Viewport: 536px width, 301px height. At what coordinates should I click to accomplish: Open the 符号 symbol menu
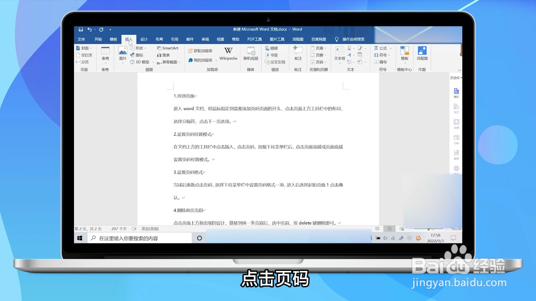click(x=382, y=55)
